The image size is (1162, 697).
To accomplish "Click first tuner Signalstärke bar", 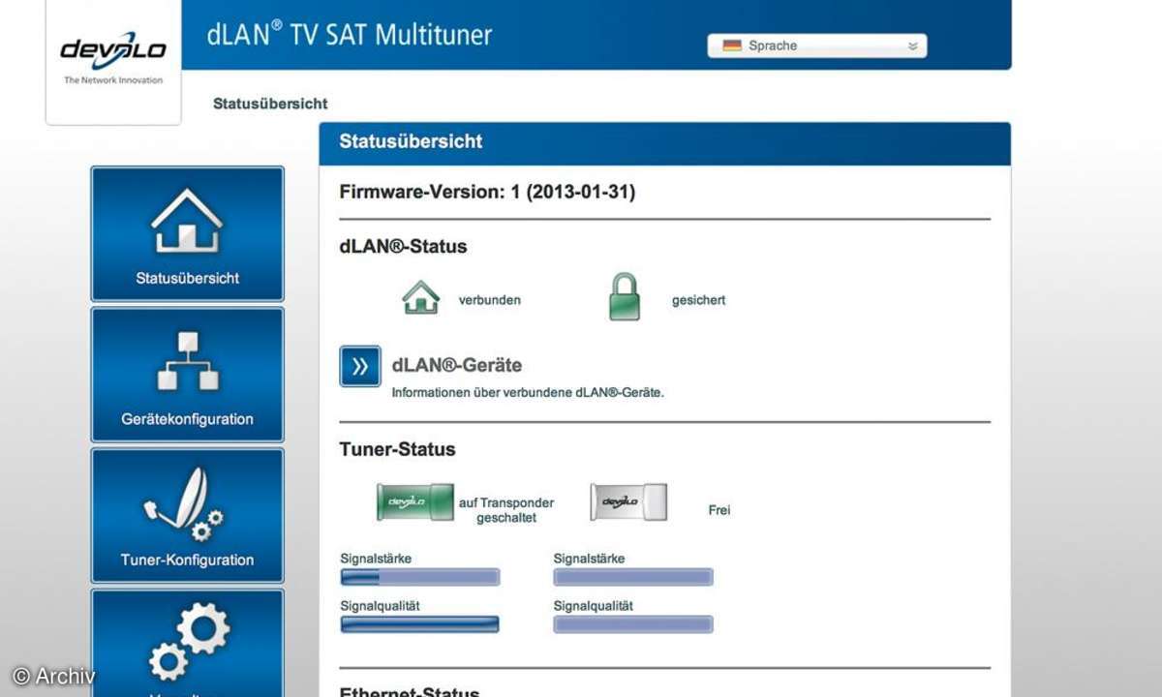I will pos(419,577).
